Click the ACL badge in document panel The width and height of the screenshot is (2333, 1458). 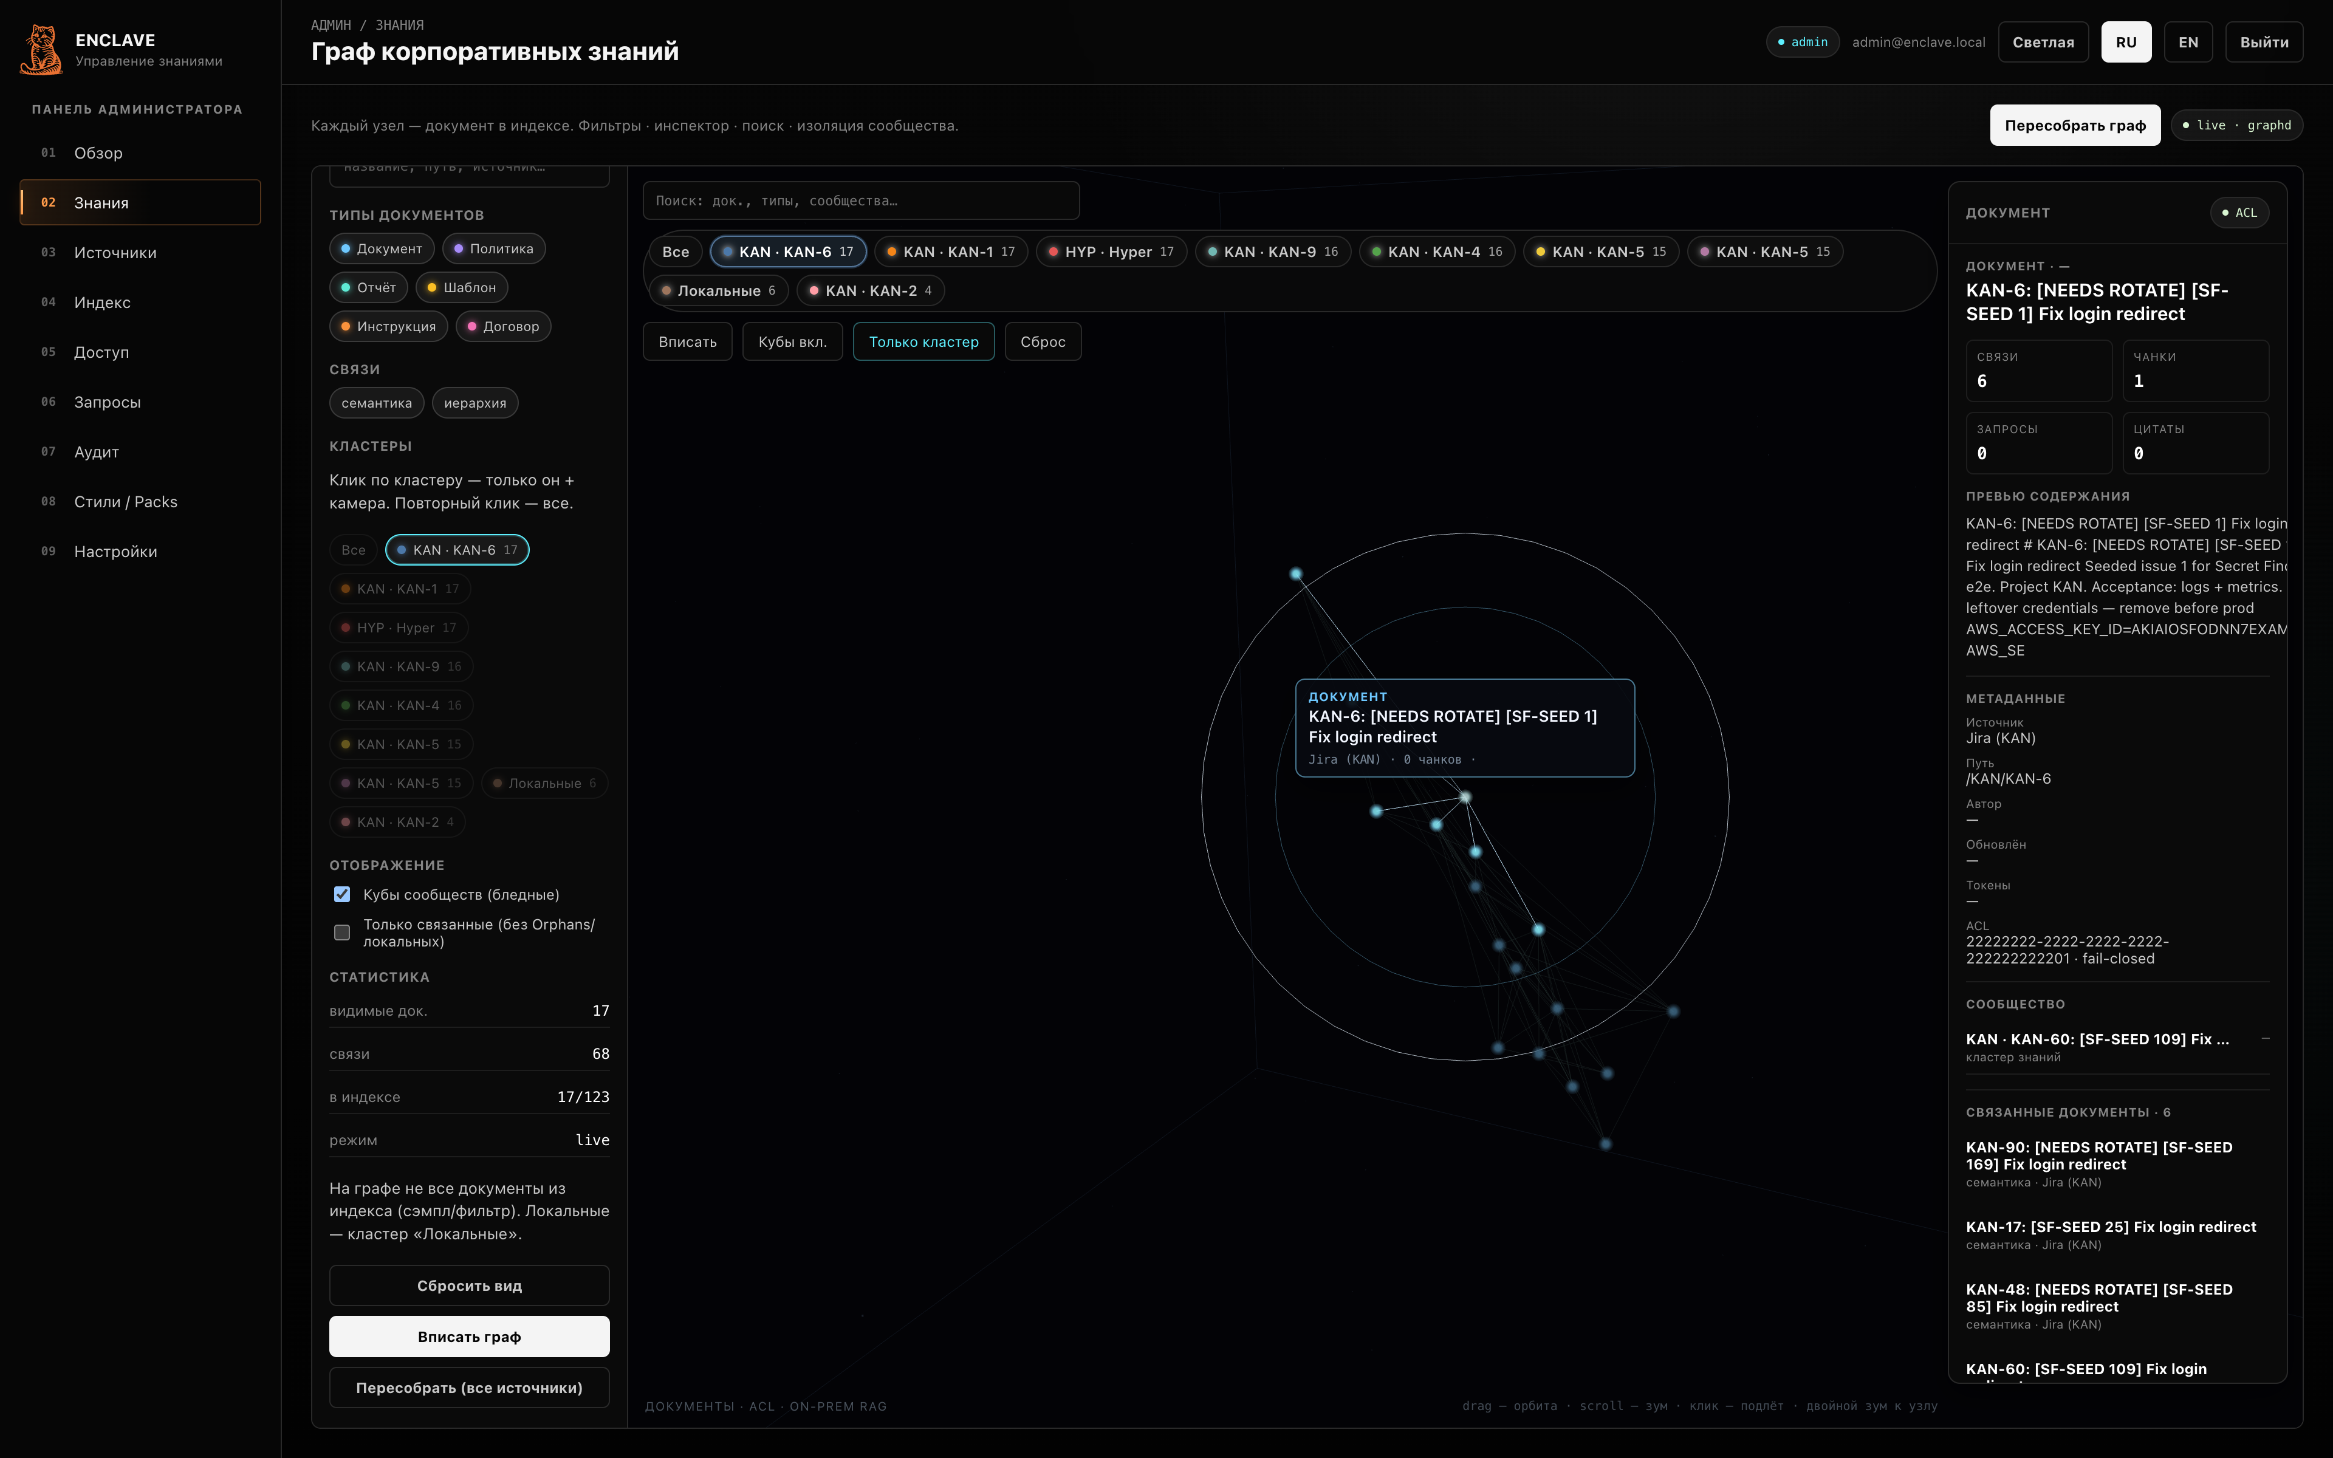tap(2238, 213)
